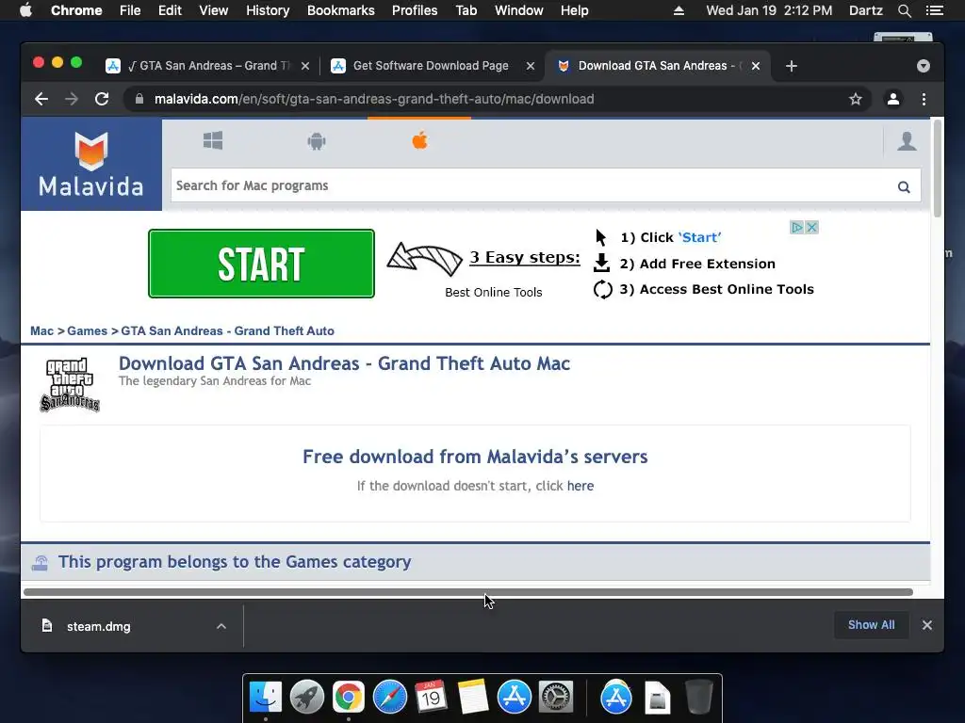The image size is (965, 723).
Task: Click the Download GTA San Andreas heading
Action: pyautogui.click(x=344, y=364)
